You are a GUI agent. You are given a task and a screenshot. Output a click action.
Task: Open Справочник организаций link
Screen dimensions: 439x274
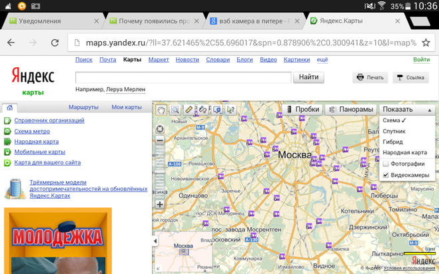click(x=49, y=120)
